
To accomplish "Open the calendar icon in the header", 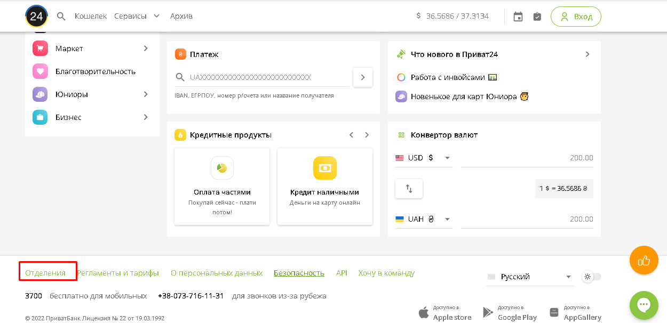I will tap(518, 17).
